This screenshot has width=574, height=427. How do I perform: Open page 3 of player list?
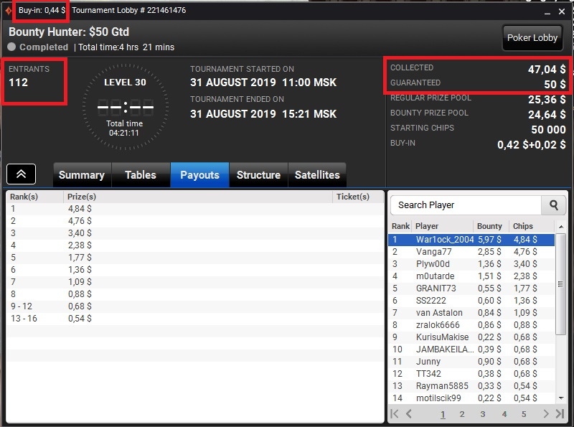[x=482, y=414]
